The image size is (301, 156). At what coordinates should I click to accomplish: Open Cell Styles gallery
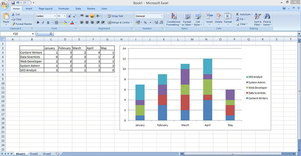tap(198, 19)
